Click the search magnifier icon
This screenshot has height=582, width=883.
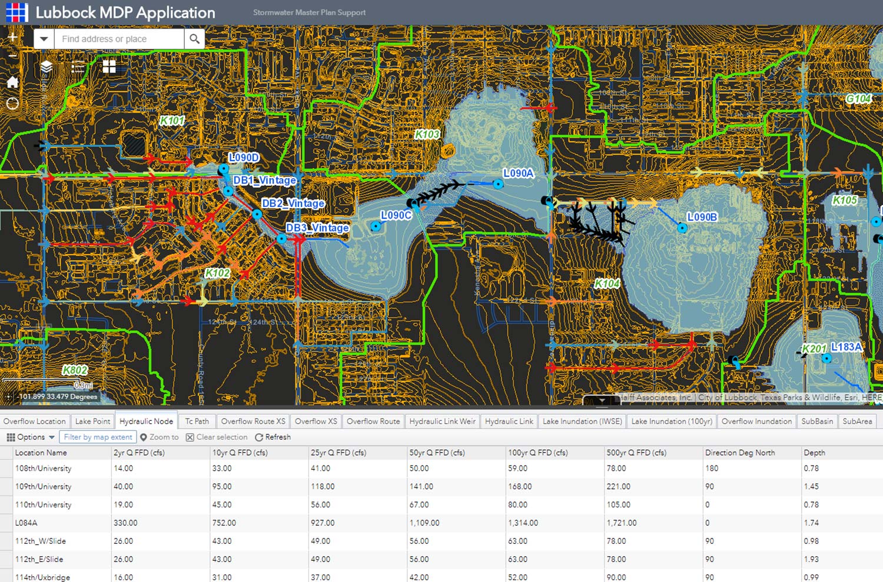pyautogui.click(x=194, y=39)
